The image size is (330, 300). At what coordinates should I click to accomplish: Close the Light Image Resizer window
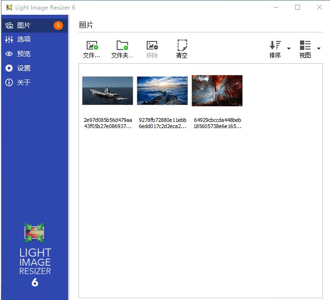click(x=319, y=7)
